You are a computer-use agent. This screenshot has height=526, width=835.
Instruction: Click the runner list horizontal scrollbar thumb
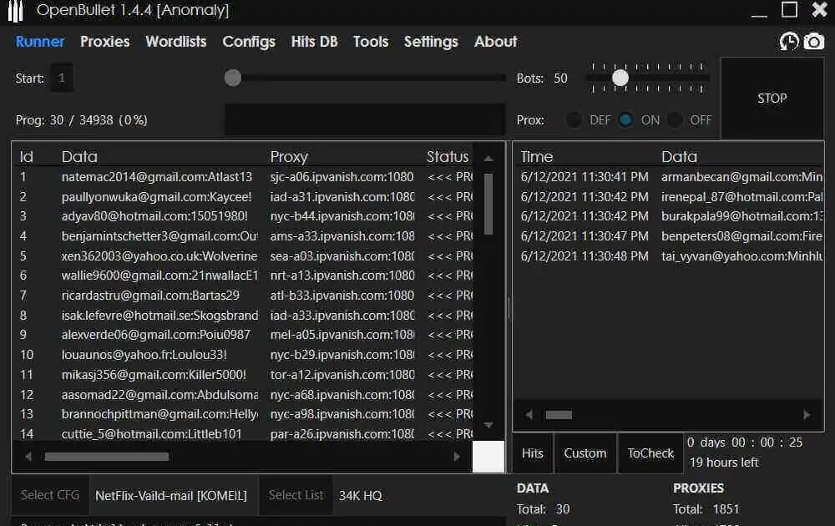(107, 456)
